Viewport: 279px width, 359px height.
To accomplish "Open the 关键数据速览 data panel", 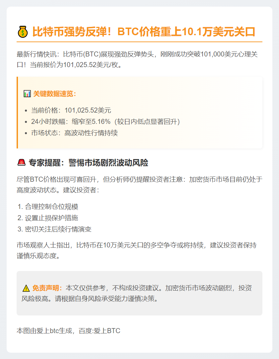I will [139, 113].
